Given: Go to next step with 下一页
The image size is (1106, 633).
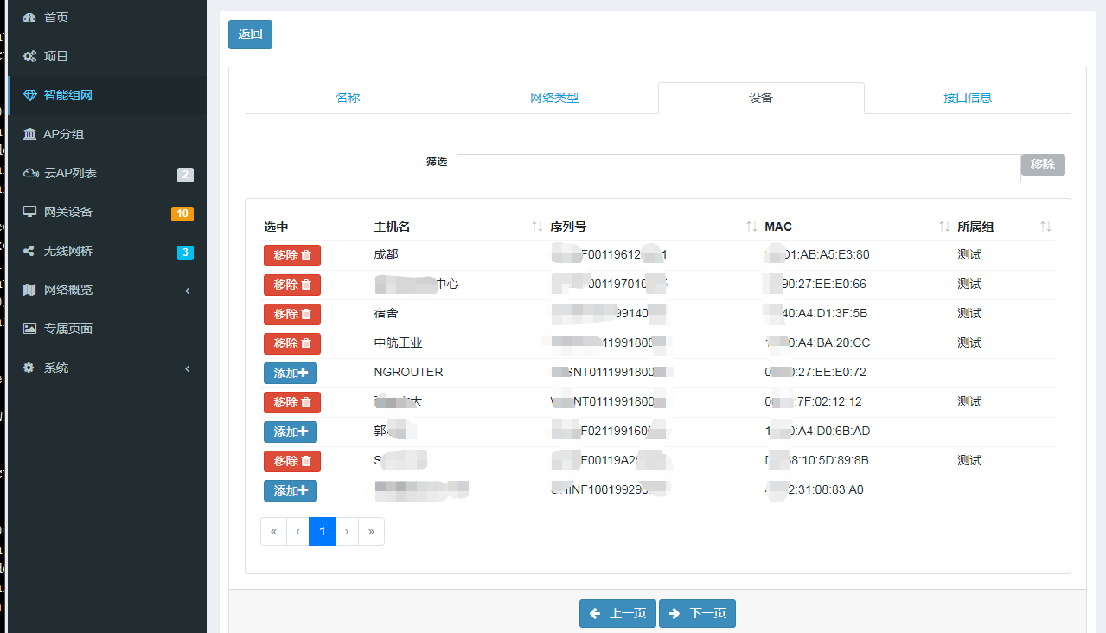Looking at the screenshot, I should [697, 613].
